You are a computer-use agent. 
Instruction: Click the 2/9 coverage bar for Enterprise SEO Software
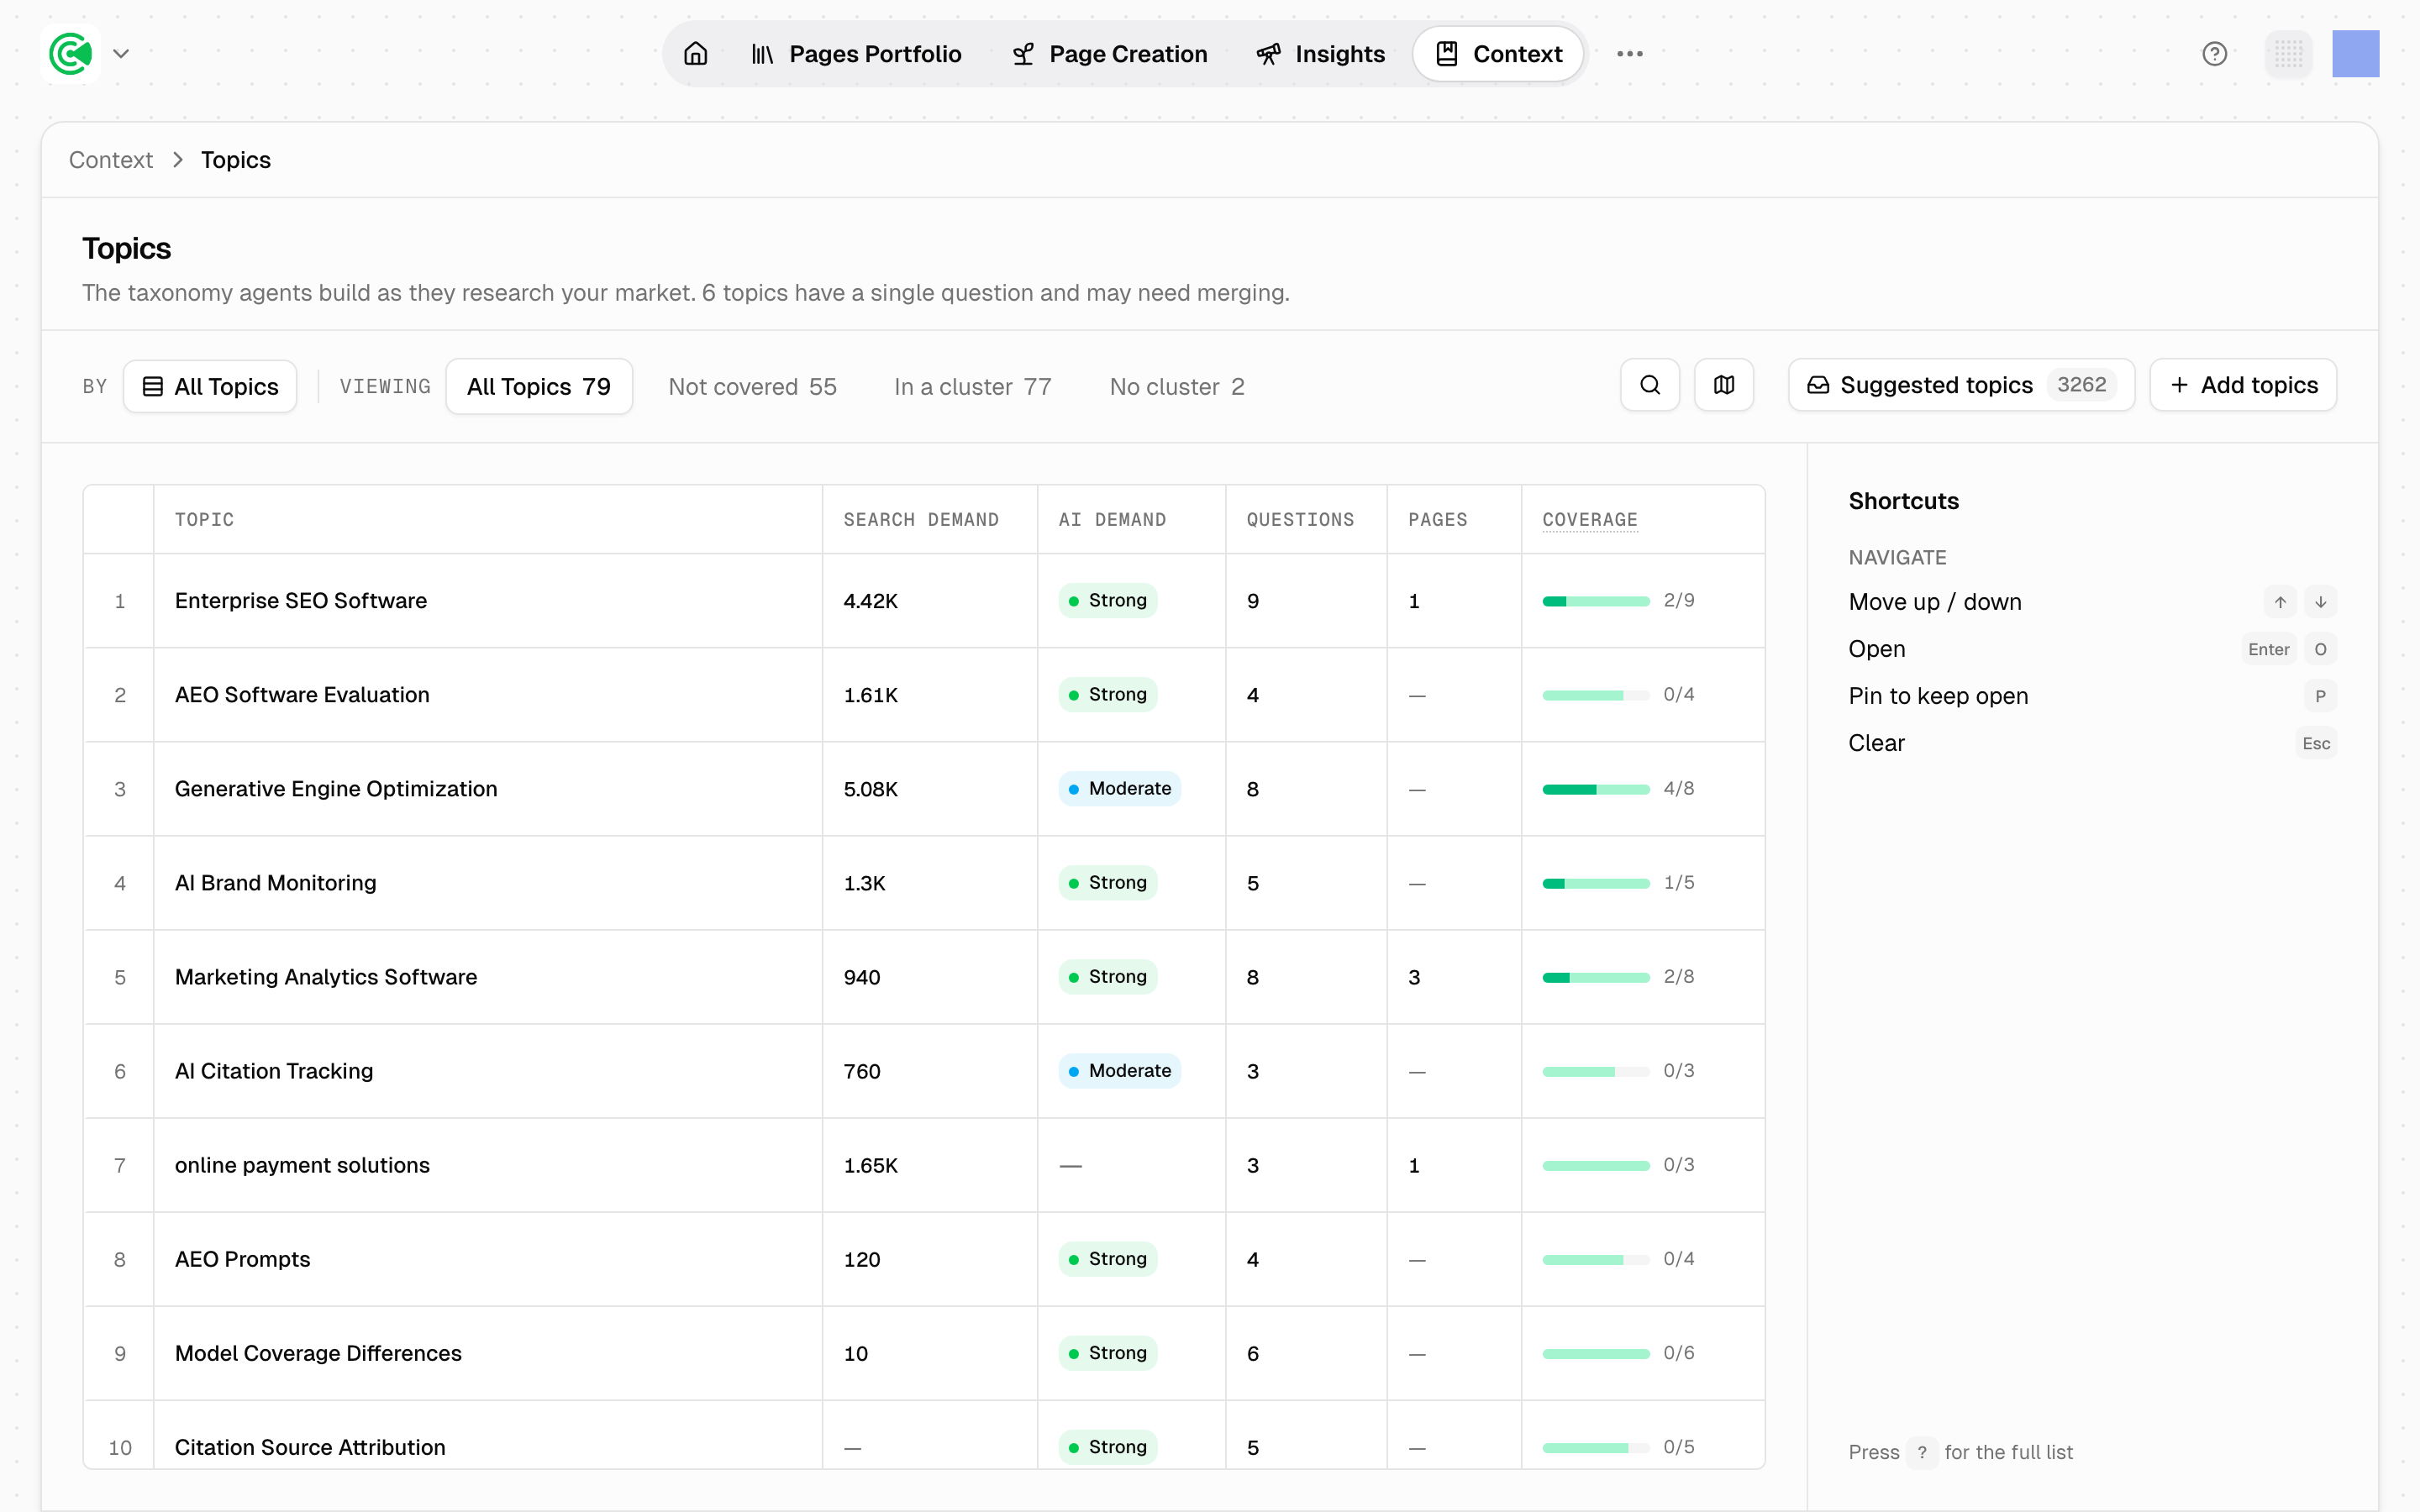tap(1596, 601)
